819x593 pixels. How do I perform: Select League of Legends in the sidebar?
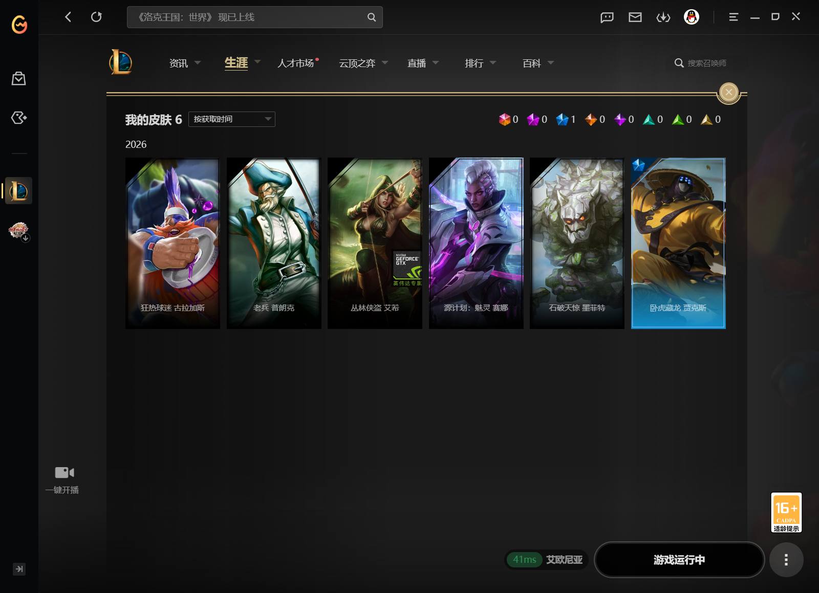point(19,191)
